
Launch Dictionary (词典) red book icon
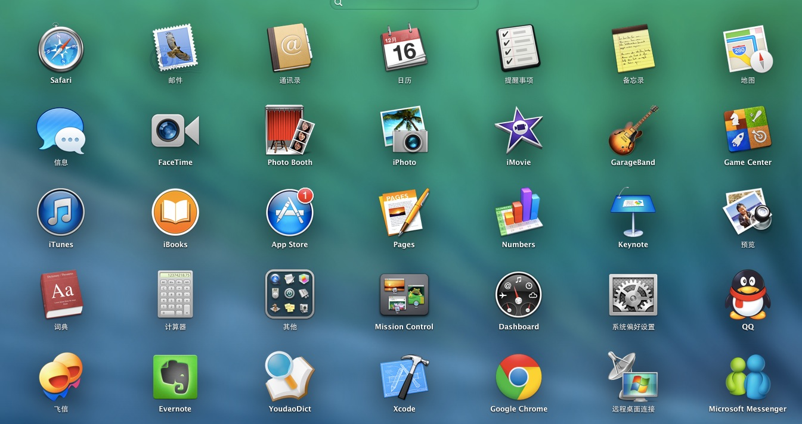tap(61, 295)
